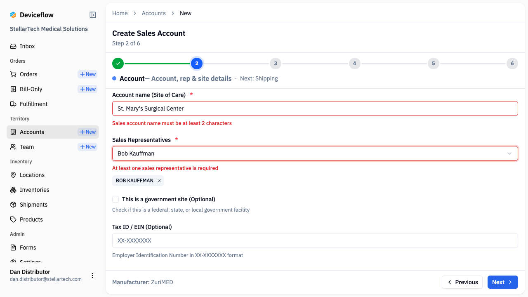
Task: Jump to step 4 circle
Action: (354, 64)
